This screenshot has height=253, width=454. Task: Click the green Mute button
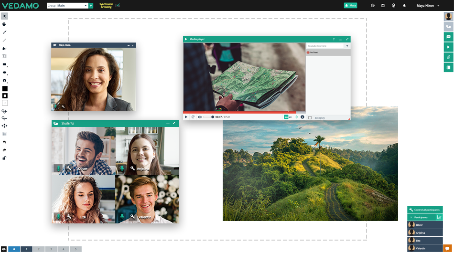tap(350, 6)
